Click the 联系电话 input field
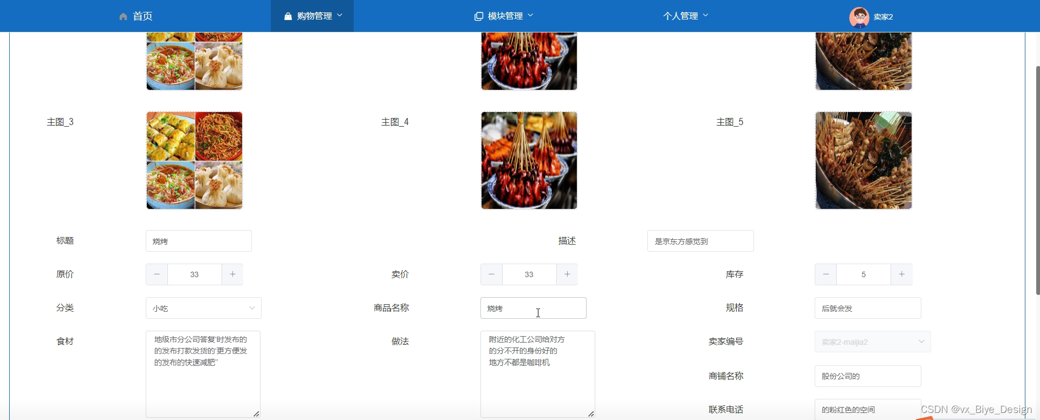 [x=868, y=409]
